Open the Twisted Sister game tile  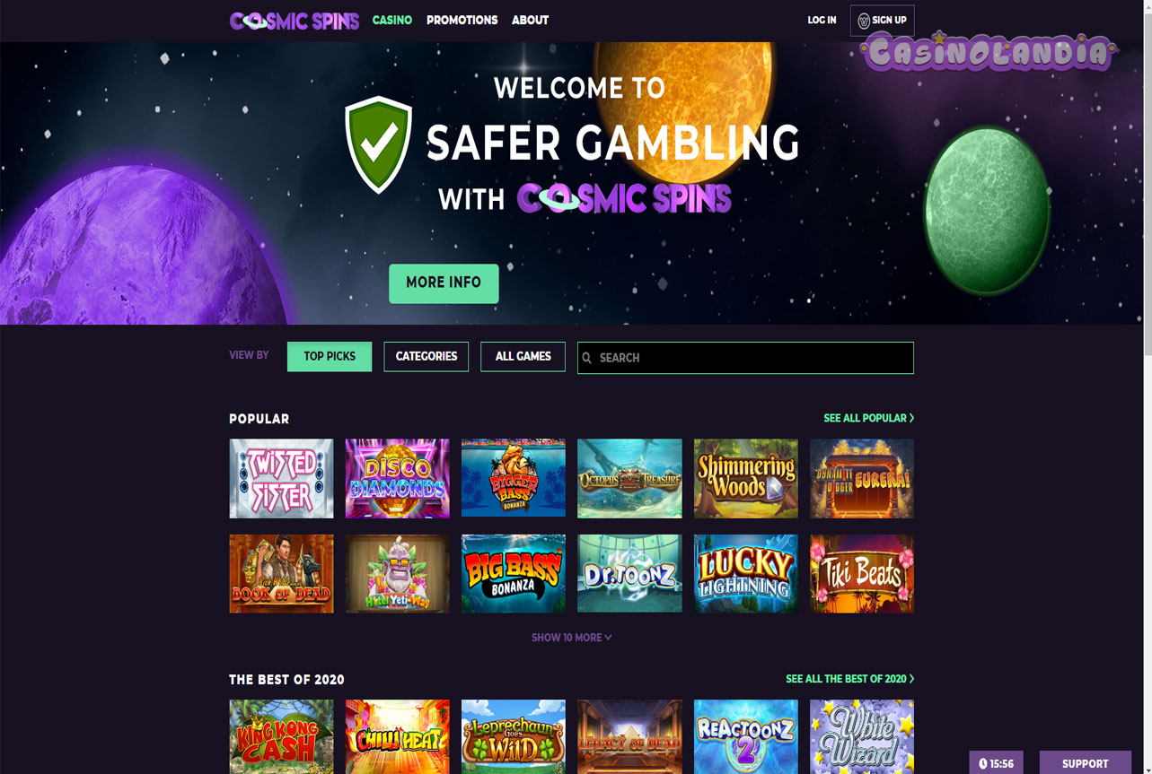[x=281, y=478]
